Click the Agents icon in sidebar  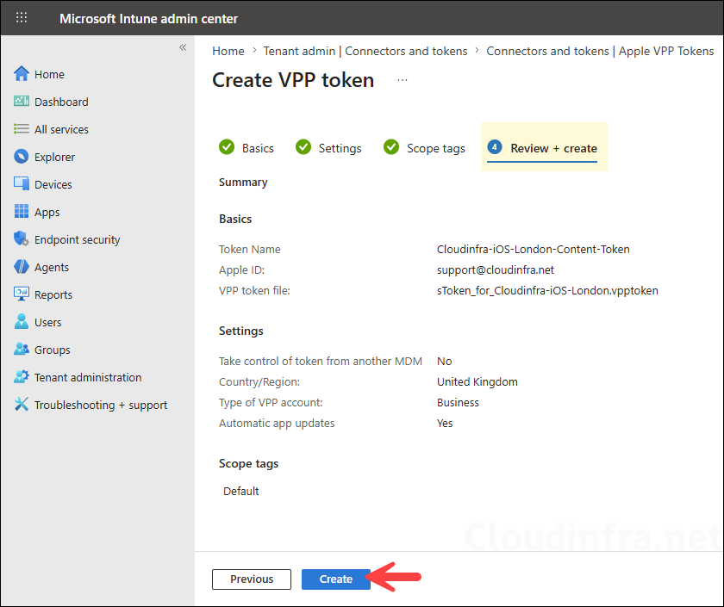[22, 267]
